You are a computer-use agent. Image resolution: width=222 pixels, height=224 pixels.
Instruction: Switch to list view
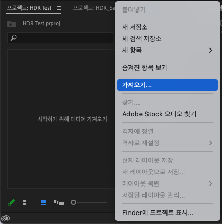click(x=27, y=202)
